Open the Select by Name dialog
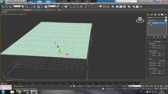This screenshot has height=94, width=168. (26, 7)
